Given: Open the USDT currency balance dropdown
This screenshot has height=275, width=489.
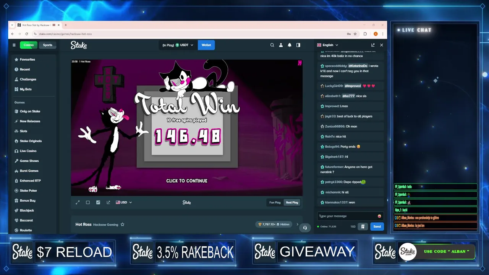Looking at the screenshot, I should tap(178, 45).
